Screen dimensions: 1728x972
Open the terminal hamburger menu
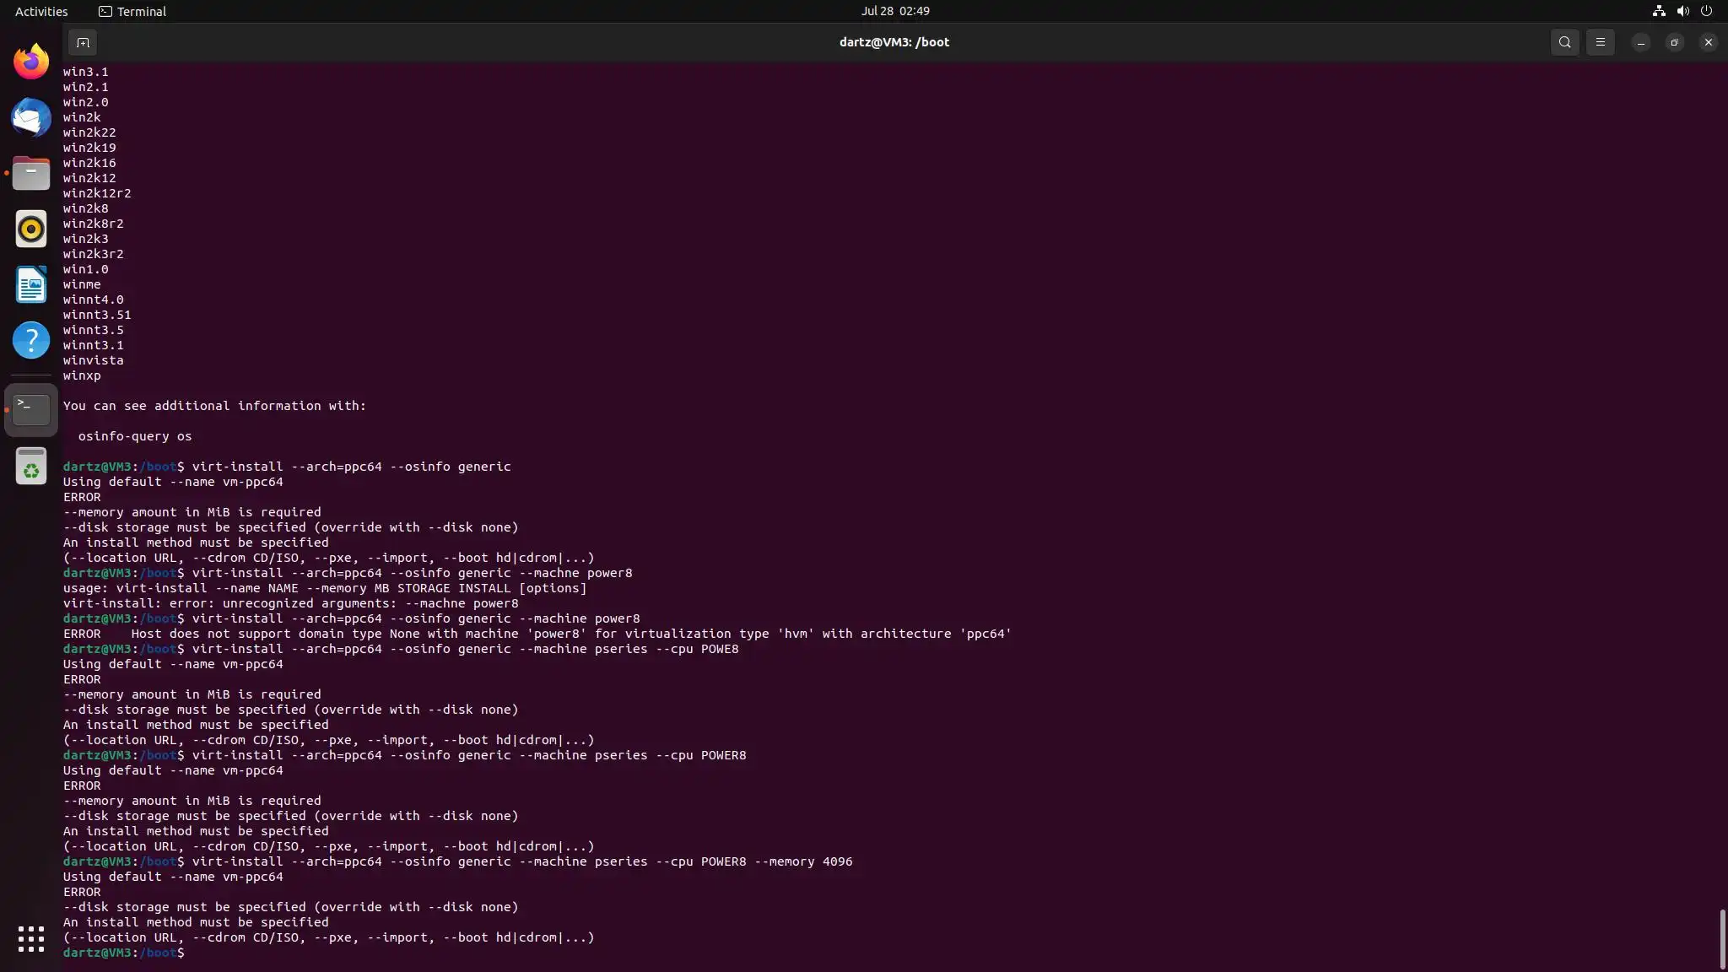1600,42
